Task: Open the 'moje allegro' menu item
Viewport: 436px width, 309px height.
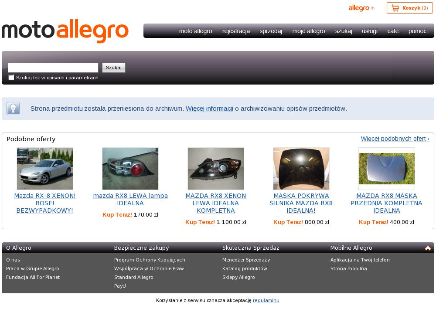Action: (309, 31)
